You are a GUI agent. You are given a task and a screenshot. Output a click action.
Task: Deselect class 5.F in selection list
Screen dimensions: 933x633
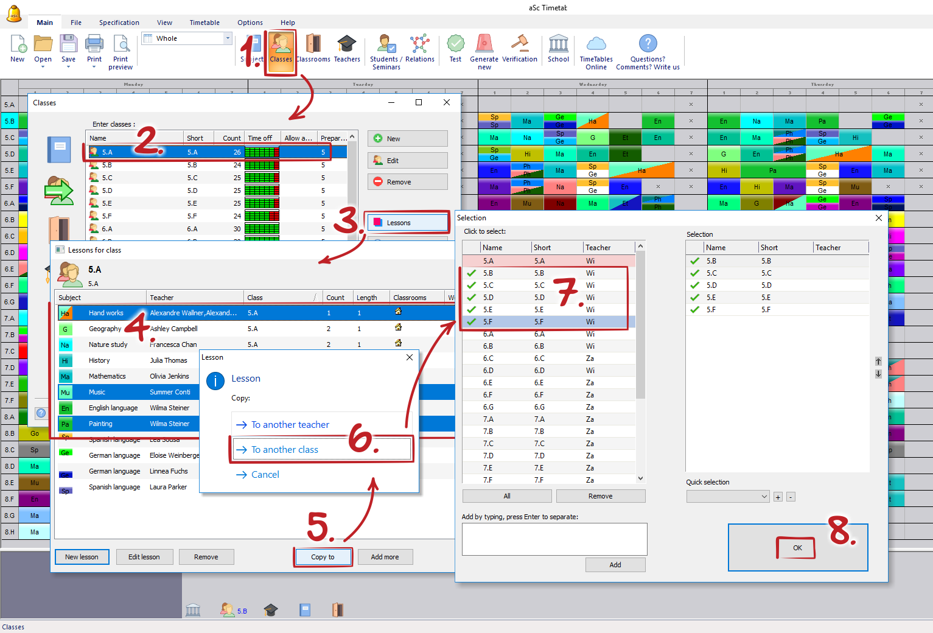472,322
